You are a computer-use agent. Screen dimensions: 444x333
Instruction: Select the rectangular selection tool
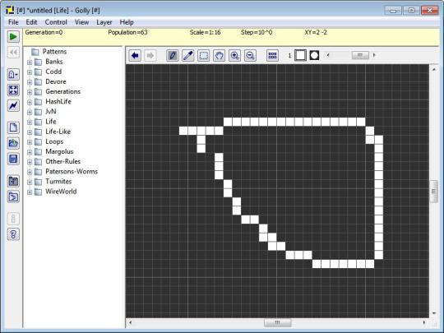204,55
